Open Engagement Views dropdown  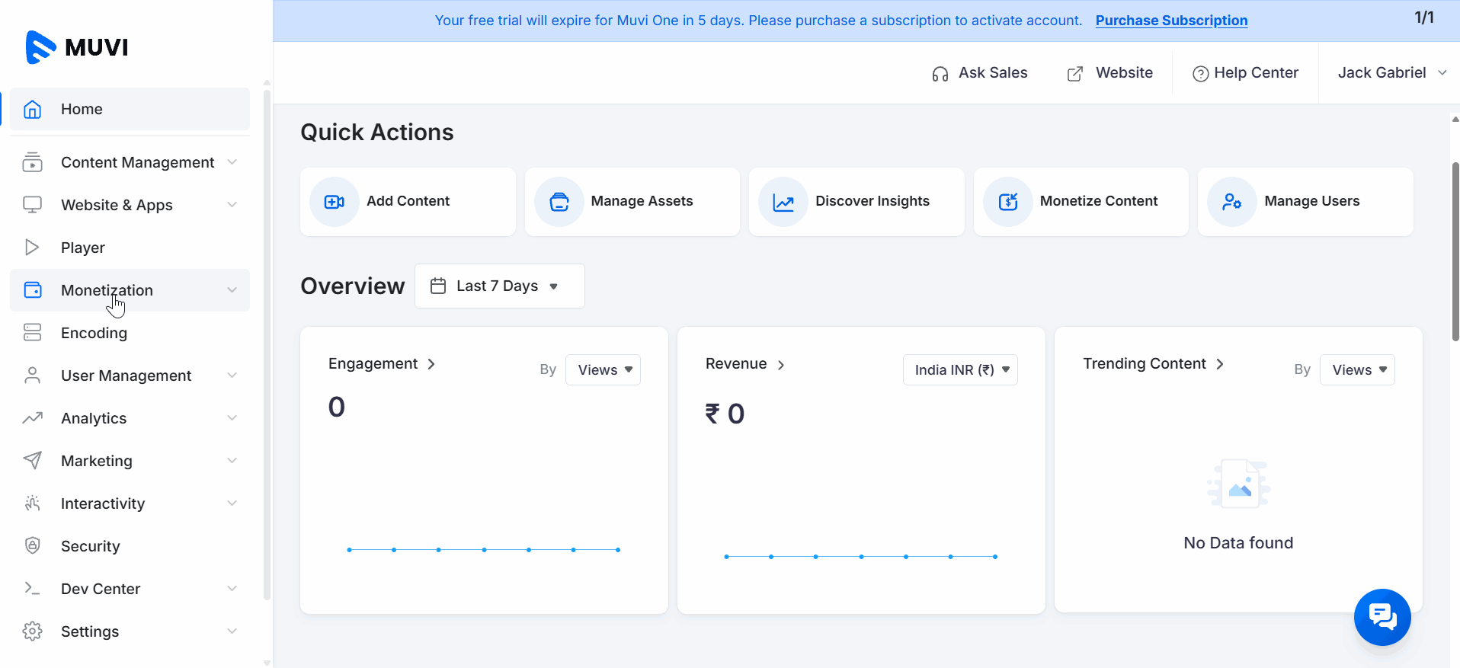(603, 370)
